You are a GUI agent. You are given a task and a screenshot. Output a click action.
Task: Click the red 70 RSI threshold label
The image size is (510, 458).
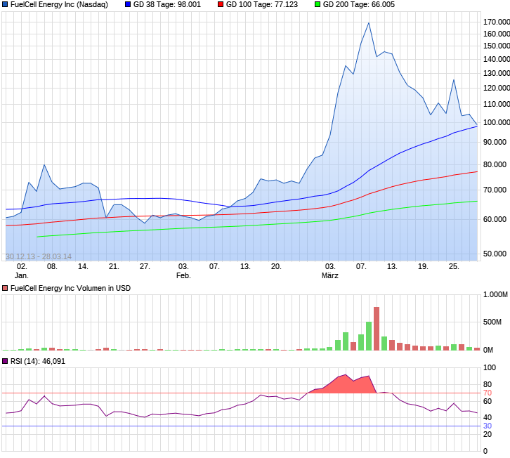(488, 393)
